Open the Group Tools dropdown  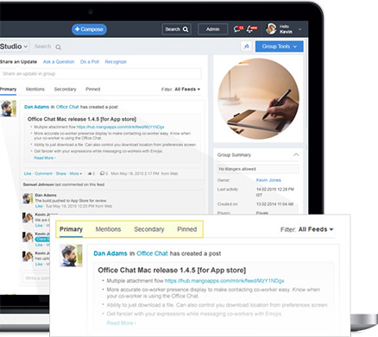coord(279,47)
